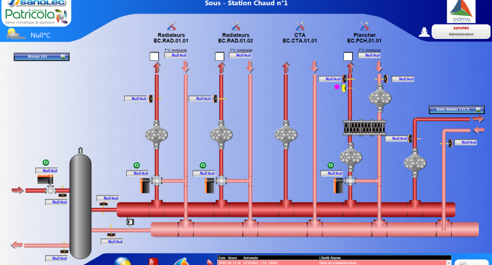Click the administrator user icon
The image size is (492, 265).
424,32
